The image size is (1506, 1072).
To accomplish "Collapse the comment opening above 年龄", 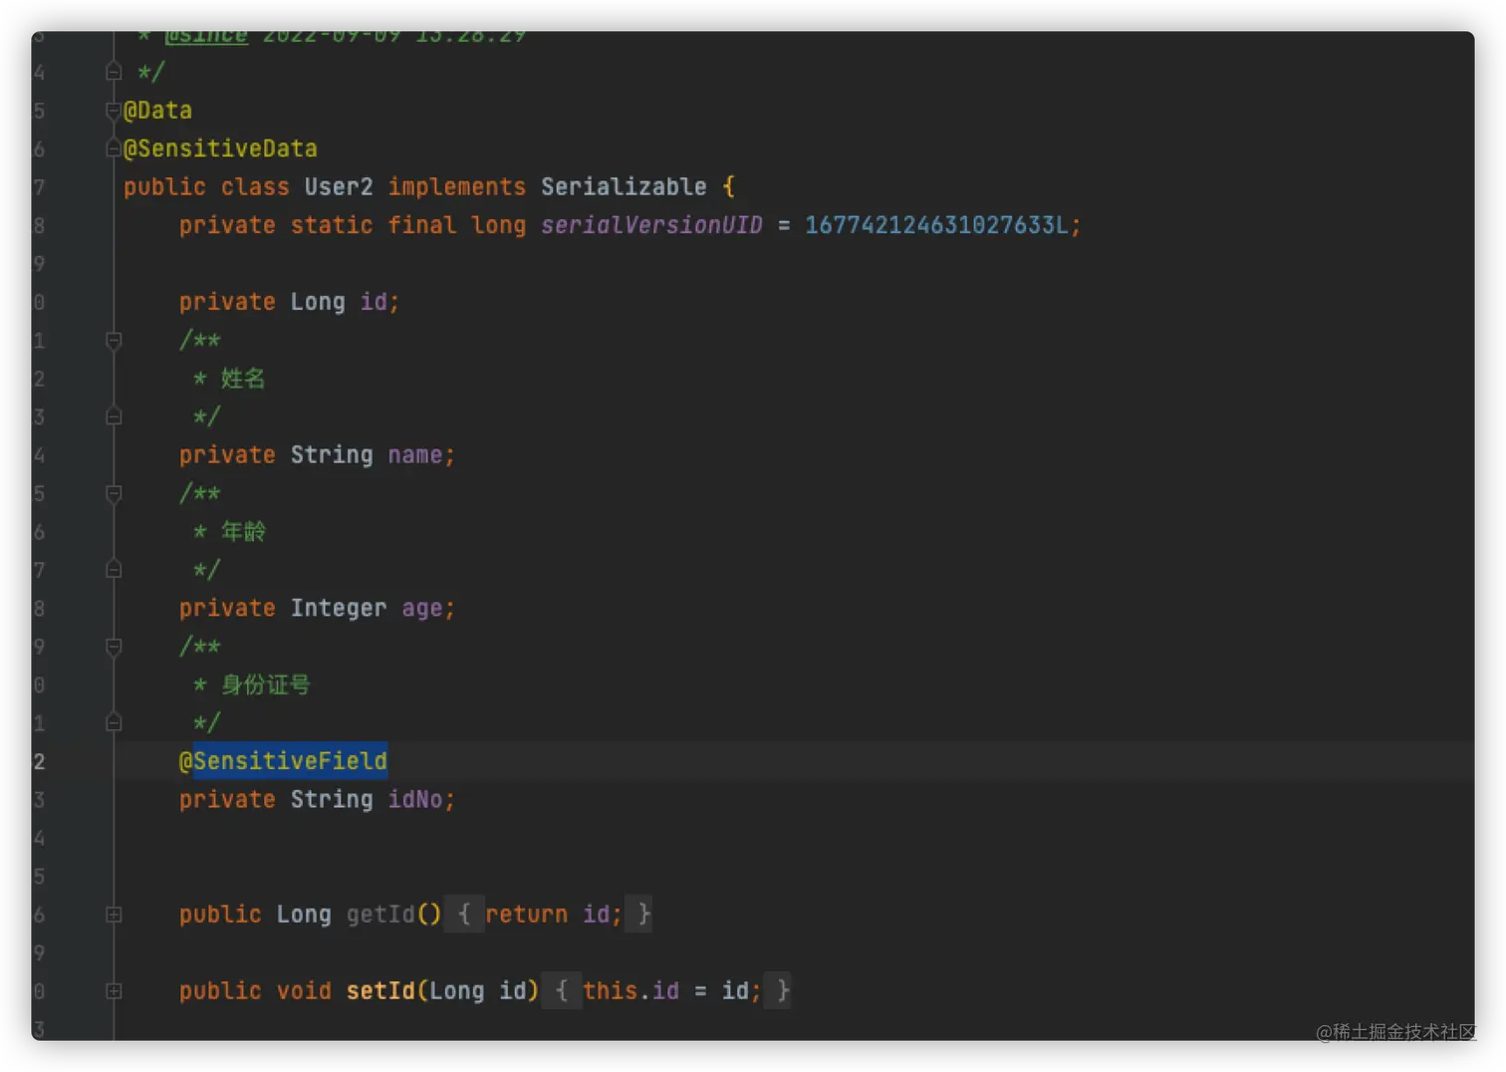I will (x=114, y=494).
